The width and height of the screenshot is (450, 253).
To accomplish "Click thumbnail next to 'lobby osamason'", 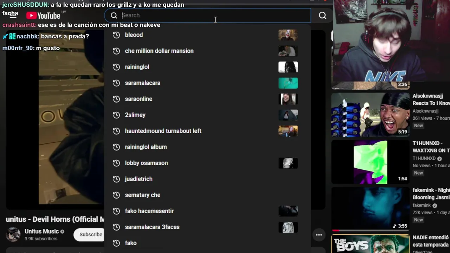I will click(288, 163).
